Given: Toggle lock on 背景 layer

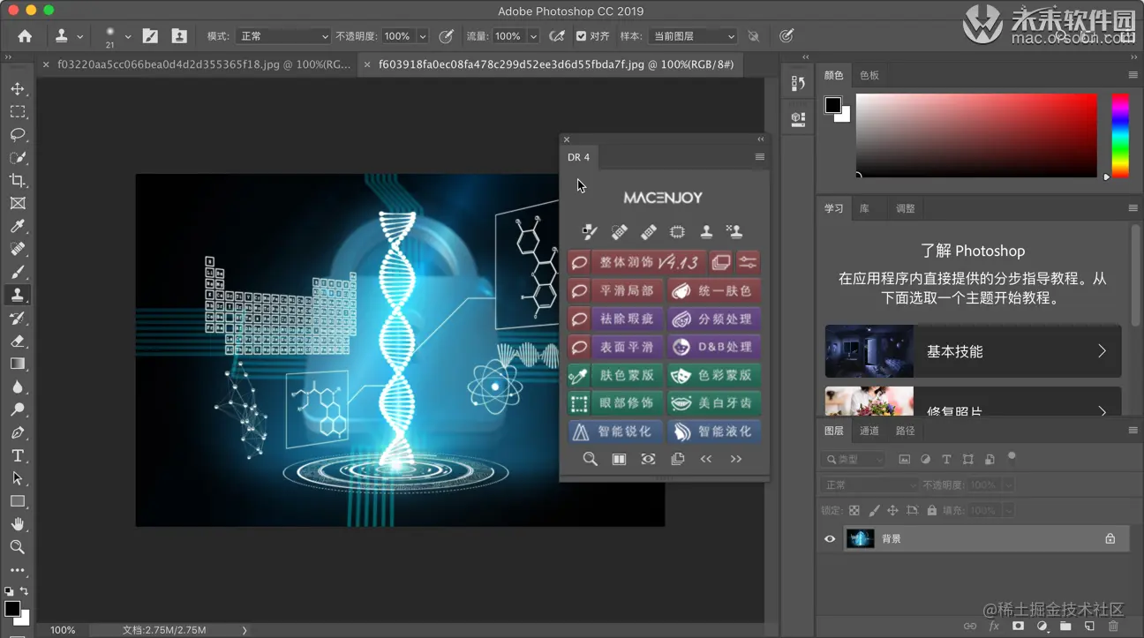Looking at the screenshot, I should (1110, 539).
